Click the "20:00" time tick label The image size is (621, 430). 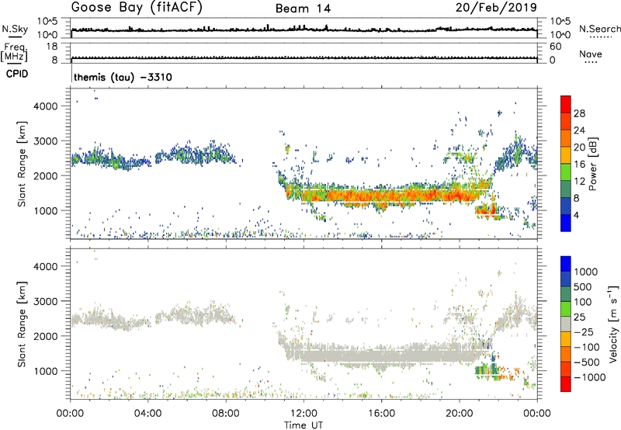pyautogui.click(x=459, y=414)
